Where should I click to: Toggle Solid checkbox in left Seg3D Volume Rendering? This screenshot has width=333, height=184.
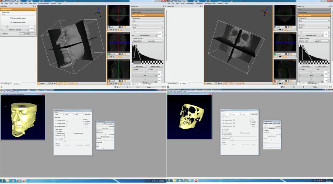(149, 69)
